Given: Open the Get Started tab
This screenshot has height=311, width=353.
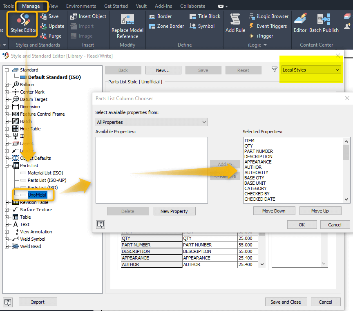Looking at the screenshot, I should click(116, 6).
